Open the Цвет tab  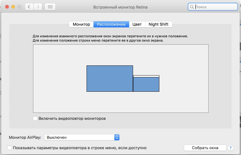[137, 24]
